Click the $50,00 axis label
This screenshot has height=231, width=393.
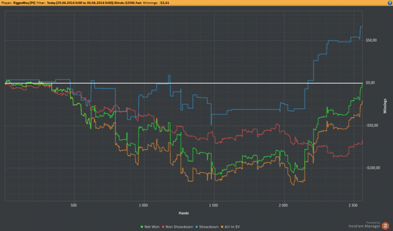click(371, 40)
